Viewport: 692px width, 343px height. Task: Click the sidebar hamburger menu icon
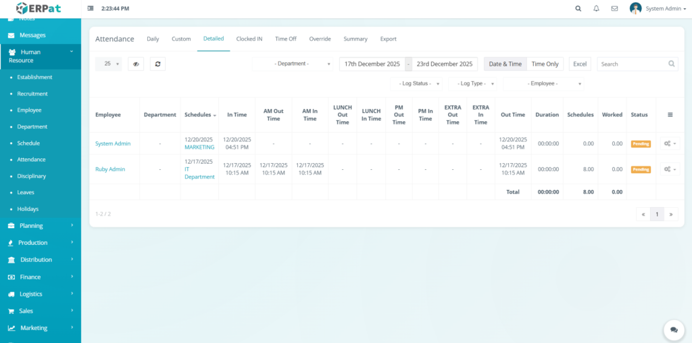91,9
